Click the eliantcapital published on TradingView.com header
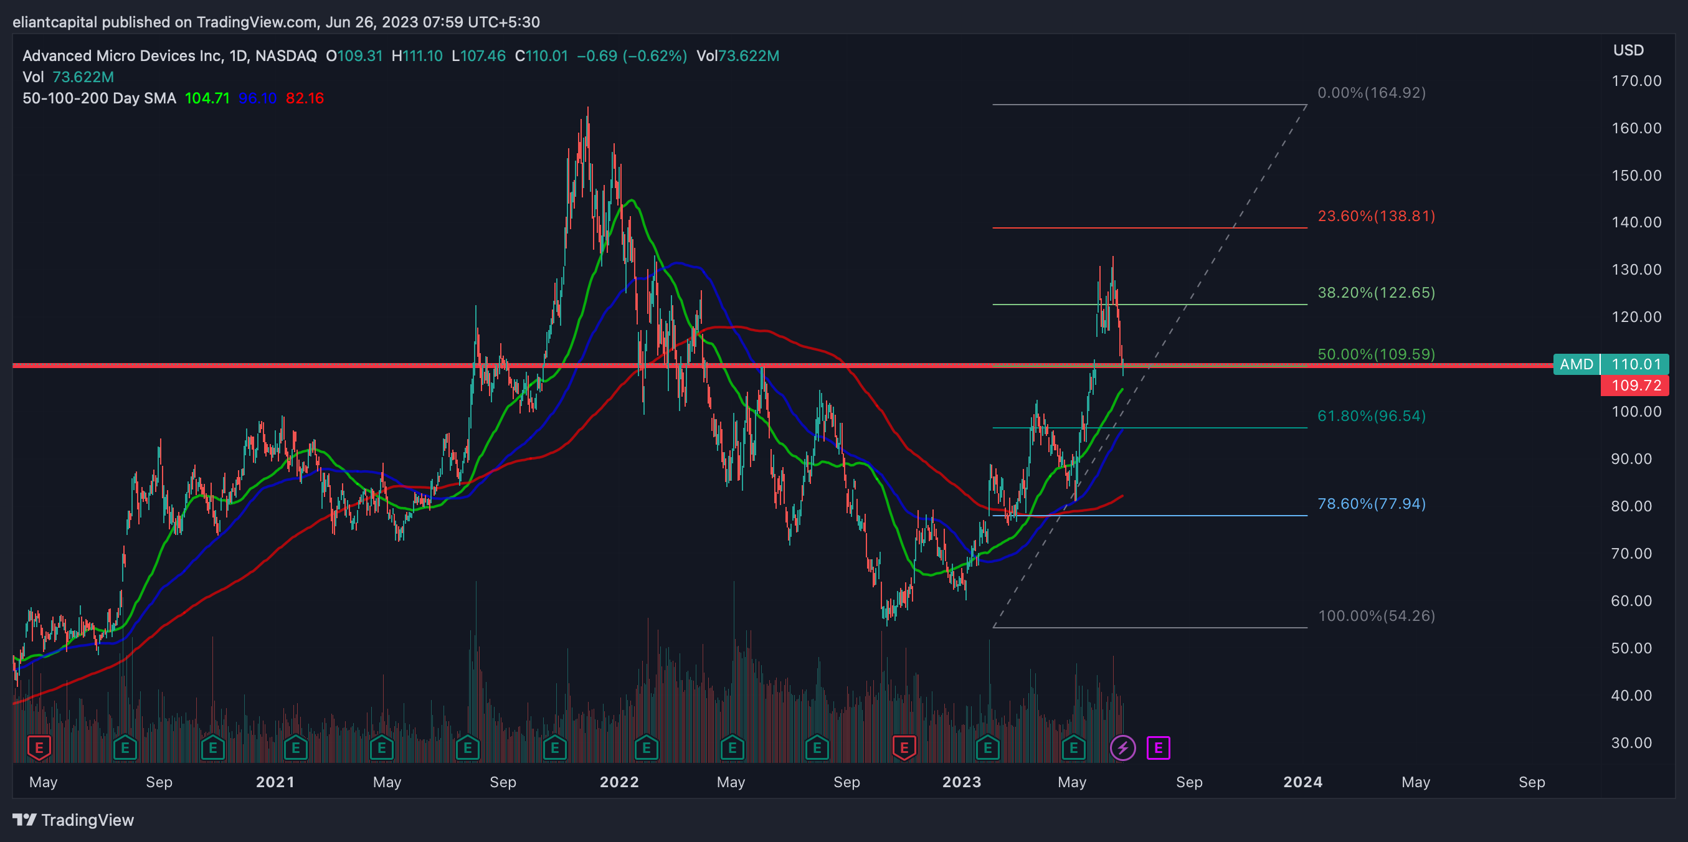The height and width of the screenshot is (842, 1688). [276, 22]
